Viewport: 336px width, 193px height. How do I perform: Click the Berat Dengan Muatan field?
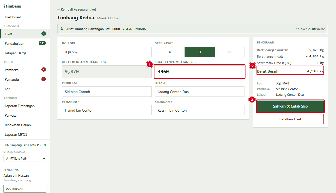107,72
